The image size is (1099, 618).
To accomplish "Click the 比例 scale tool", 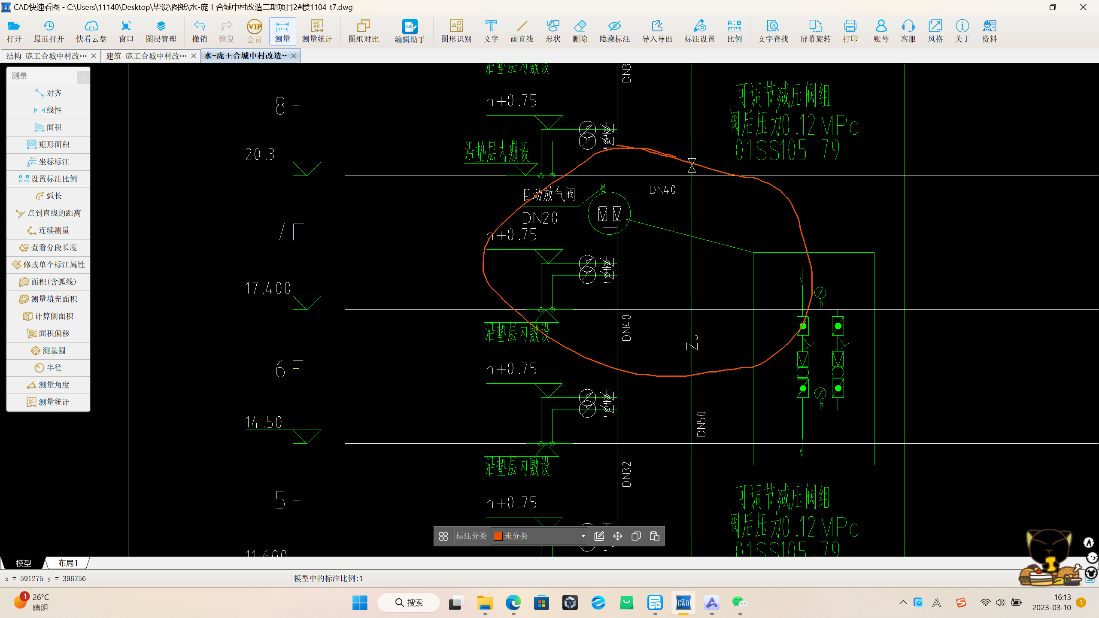I will point(735,31).
